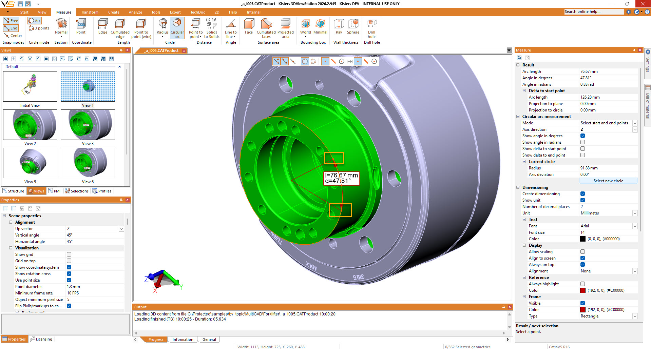
Task: Toggle Show angle in degrees checkbox
Action: point(582,136)
